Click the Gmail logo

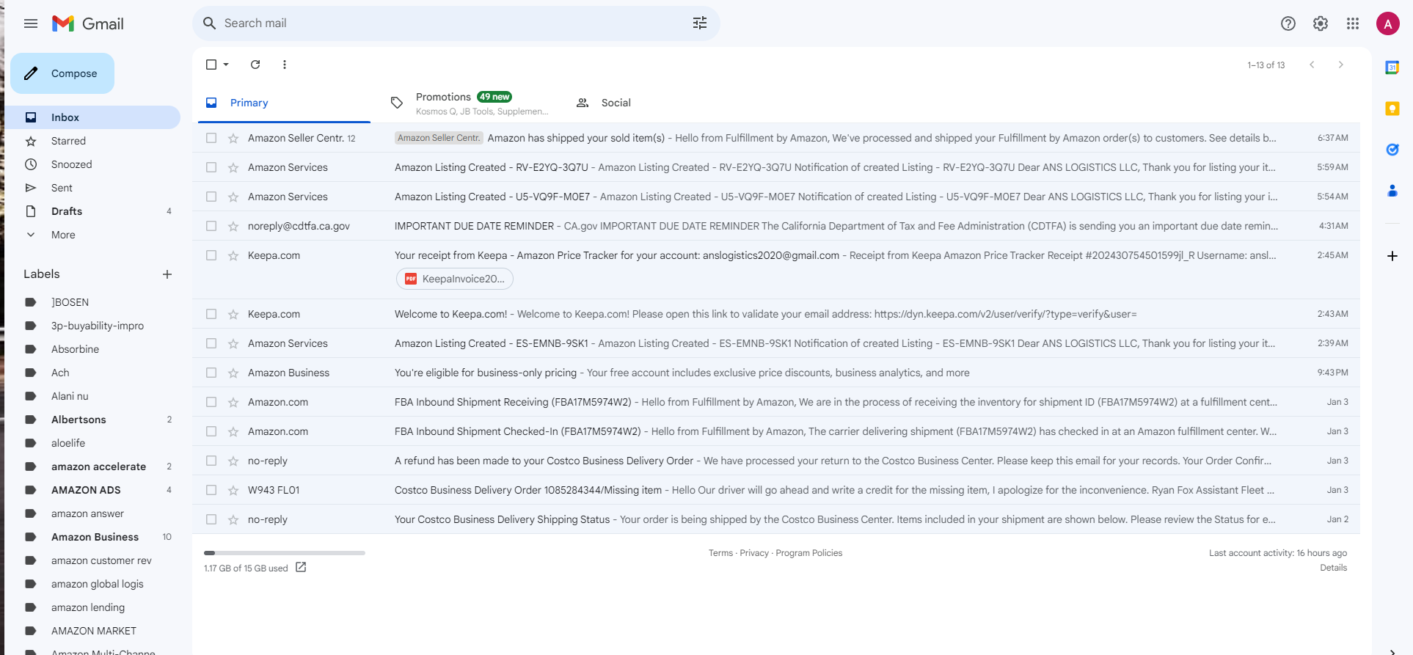tap(88, 23)
